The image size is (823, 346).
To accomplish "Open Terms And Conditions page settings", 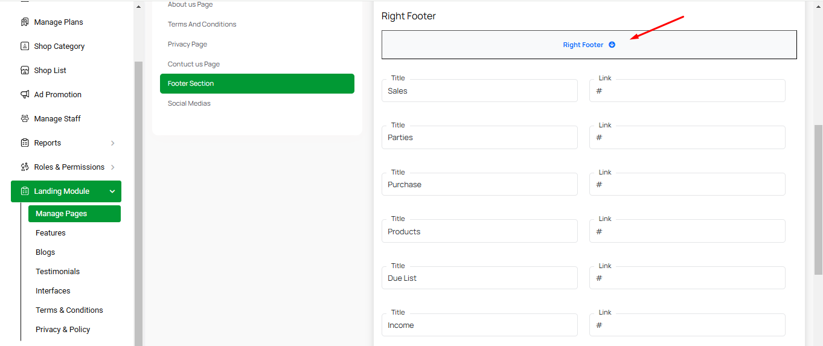I will 202,24.
